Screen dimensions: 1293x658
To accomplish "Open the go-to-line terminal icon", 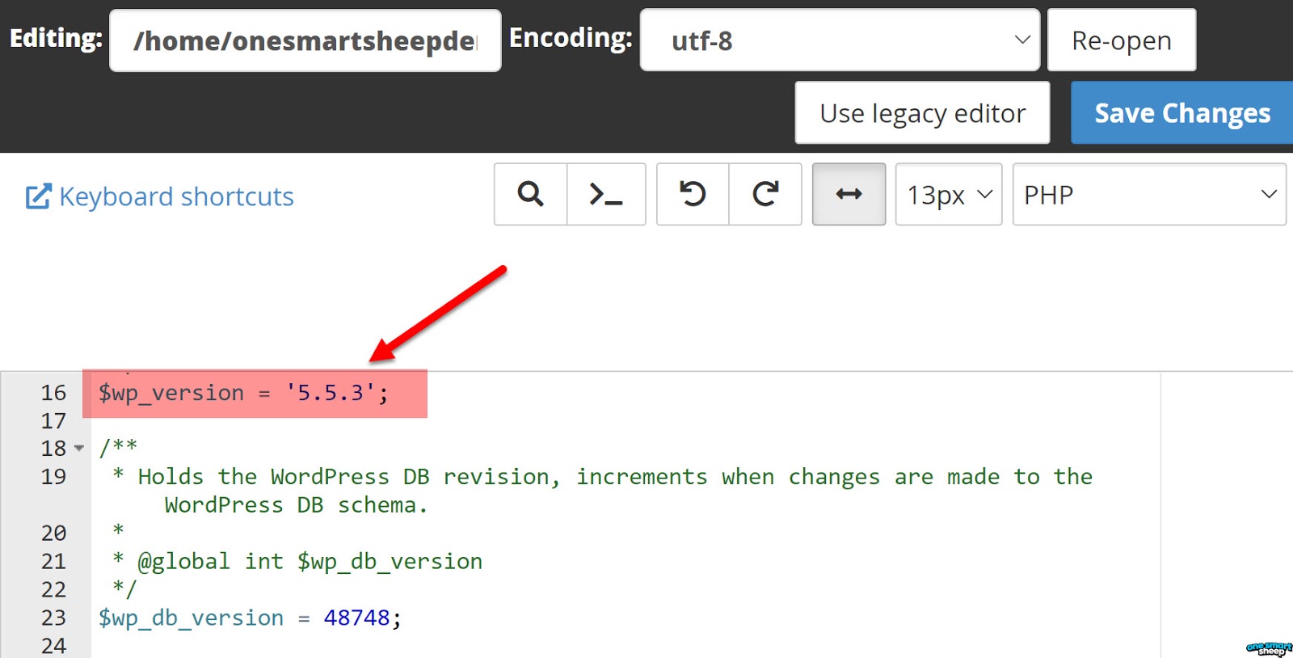I will [x=606, y=194].
